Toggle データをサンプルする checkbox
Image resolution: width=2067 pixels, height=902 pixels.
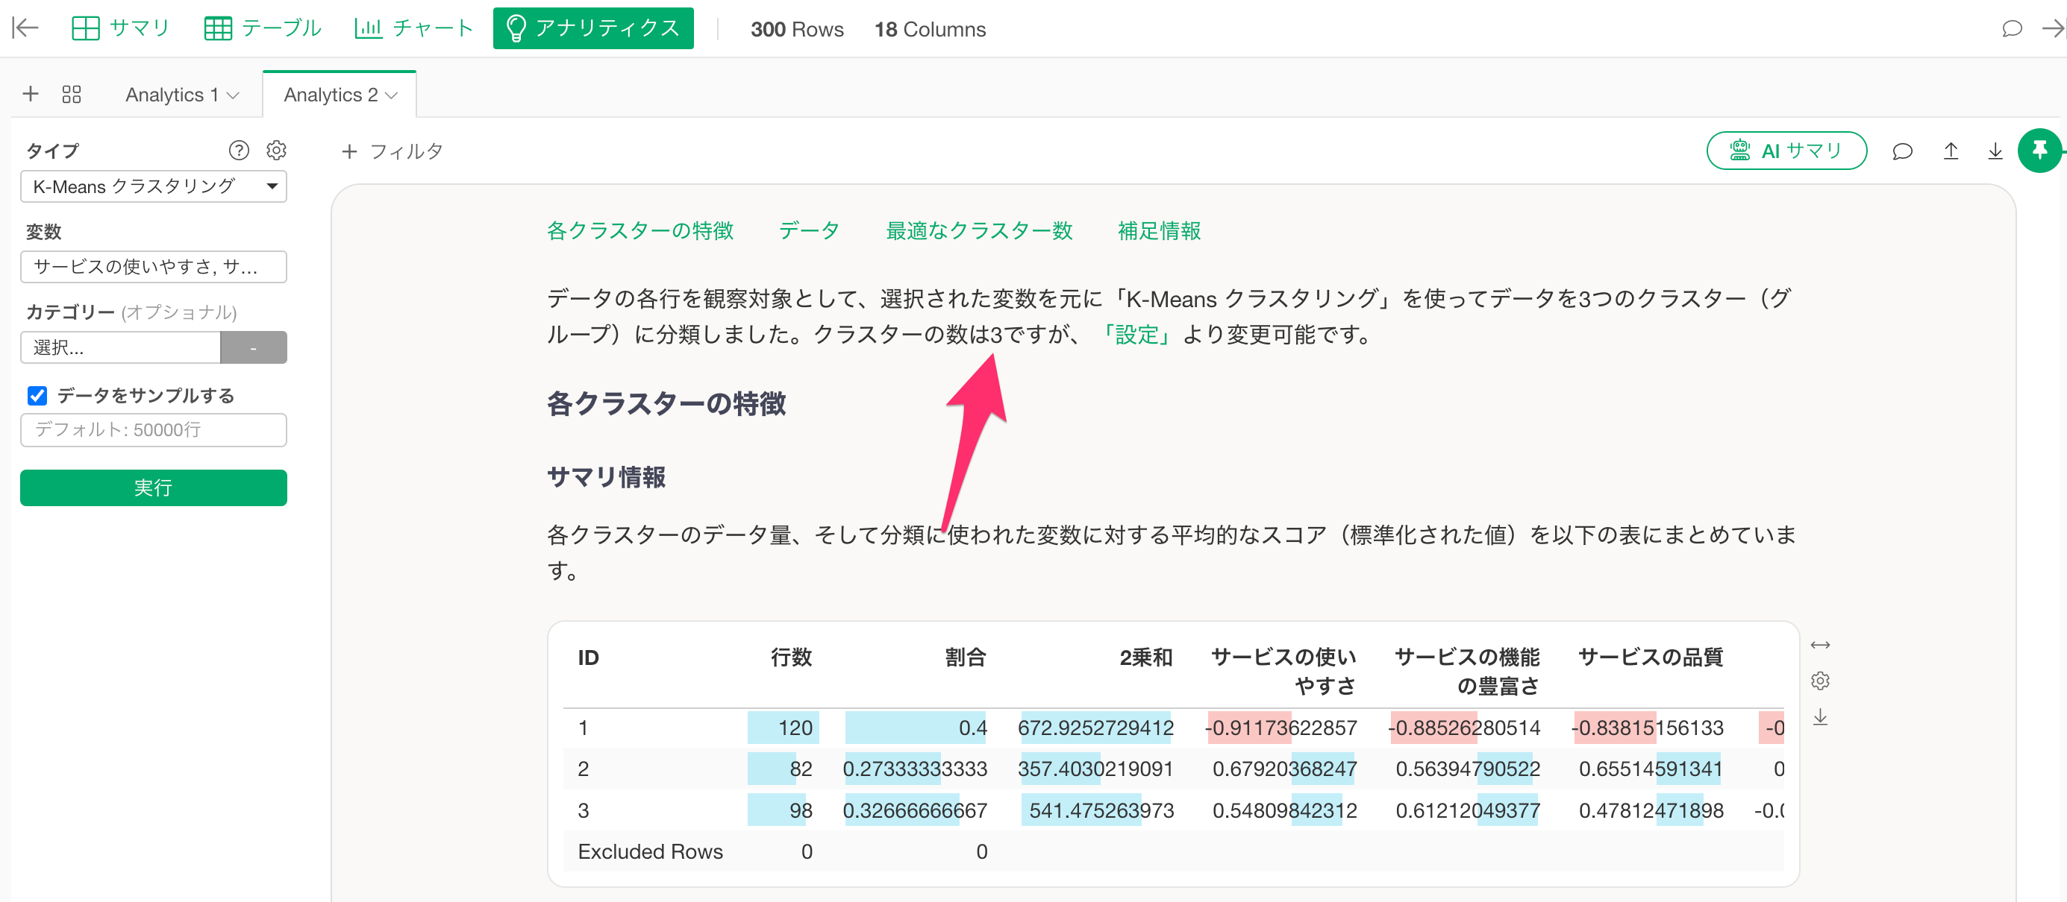coord(37,395)
